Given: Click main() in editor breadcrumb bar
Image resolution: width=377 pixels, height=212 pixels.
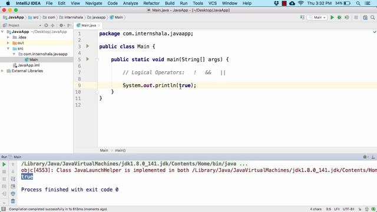Looking at the screenshot, I should pos(120,151).
